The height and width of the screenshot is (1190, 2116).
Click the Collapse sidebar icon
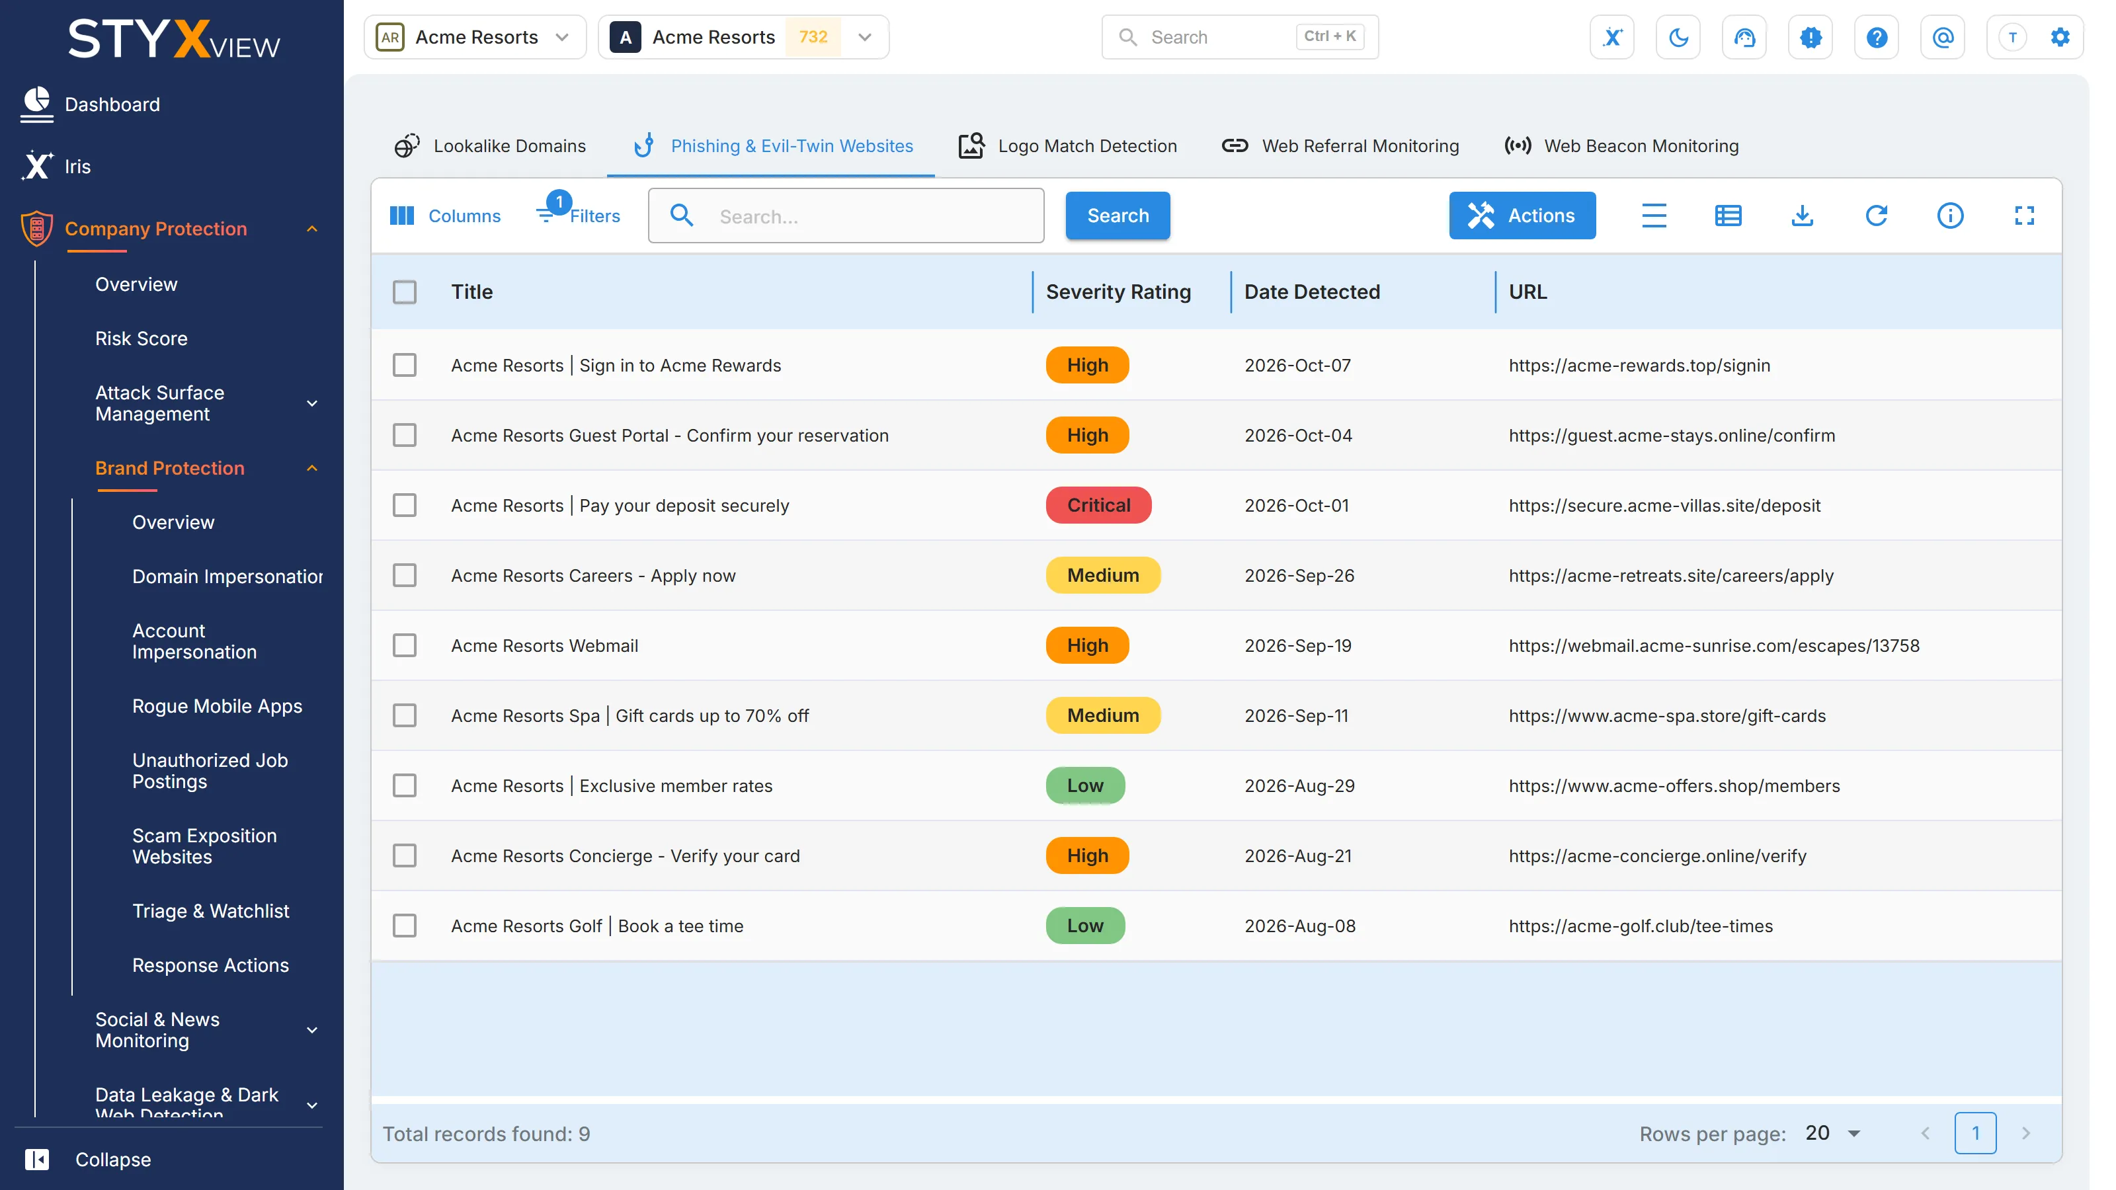pyautogui.click(x=37, y=1159)
